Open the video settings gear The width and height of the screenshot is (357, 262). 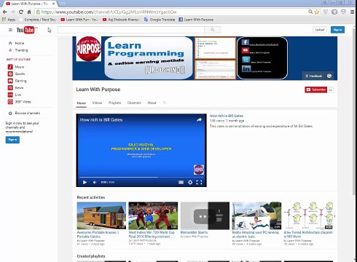coord(190,182)
